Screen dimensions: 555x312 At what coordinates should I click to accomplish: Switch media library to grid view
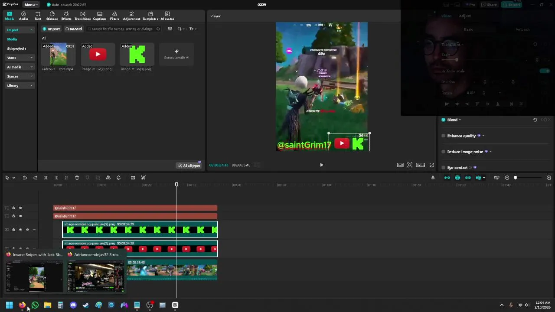170,29
